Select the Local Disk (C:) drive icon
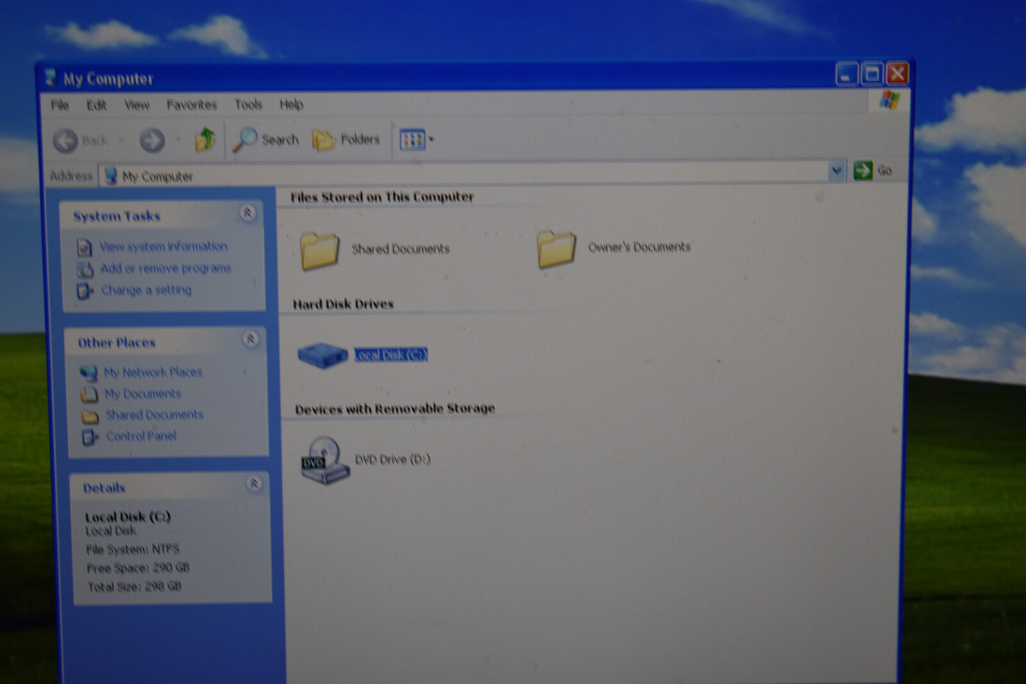 (x=323, y=355)
